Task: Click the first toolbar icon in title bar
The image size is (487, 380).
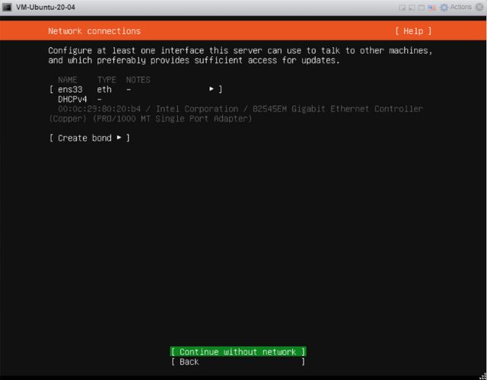Action: [x=403, y=8]
